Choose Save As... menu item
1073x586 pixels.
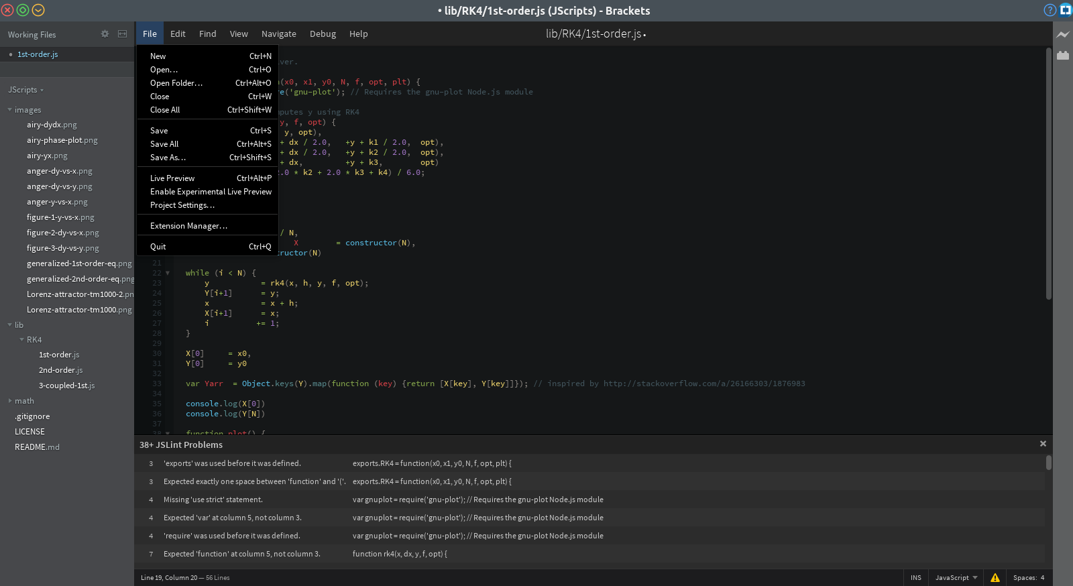[x=207, y=158]
